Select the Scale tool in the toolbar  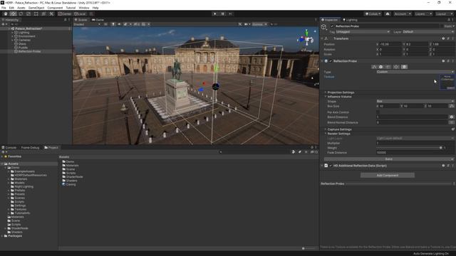[28, 14]
